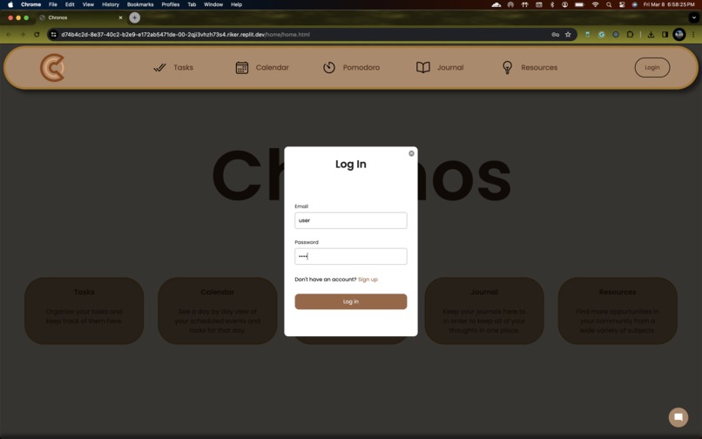Open macOS Spotlight search icon

pyautogui.click(x=609, y=4)
